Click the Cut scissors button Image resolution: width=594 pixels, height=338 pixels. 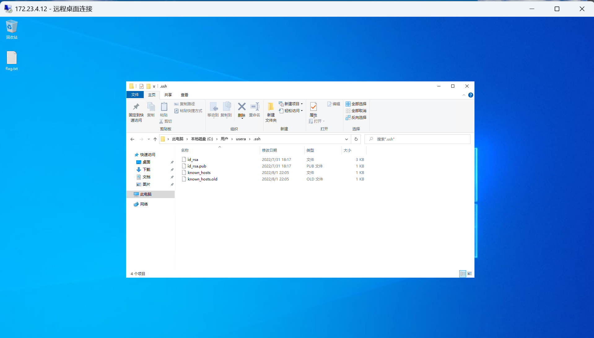tap(166, 121)
